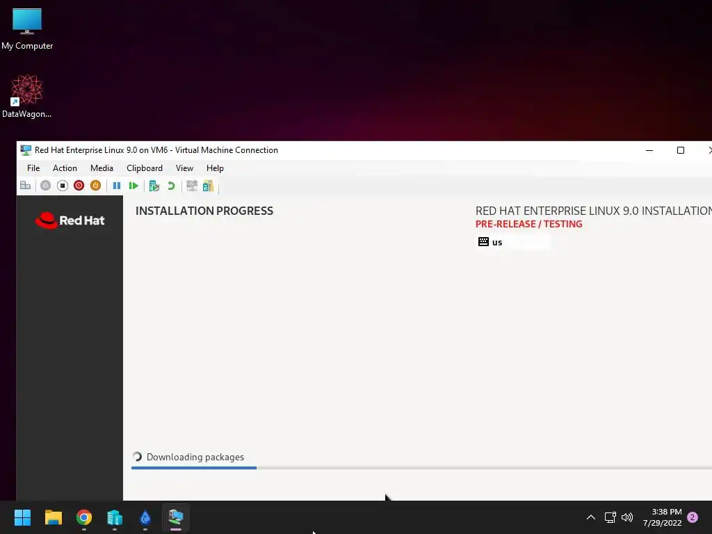
Task: Open the Media menu
Action: coord(102,168)
